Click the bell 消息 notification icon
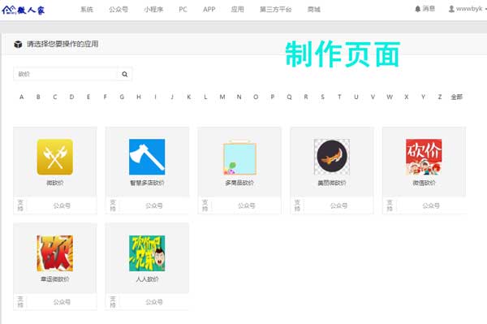This screenshot has width=487, height=324. point(418,9)
